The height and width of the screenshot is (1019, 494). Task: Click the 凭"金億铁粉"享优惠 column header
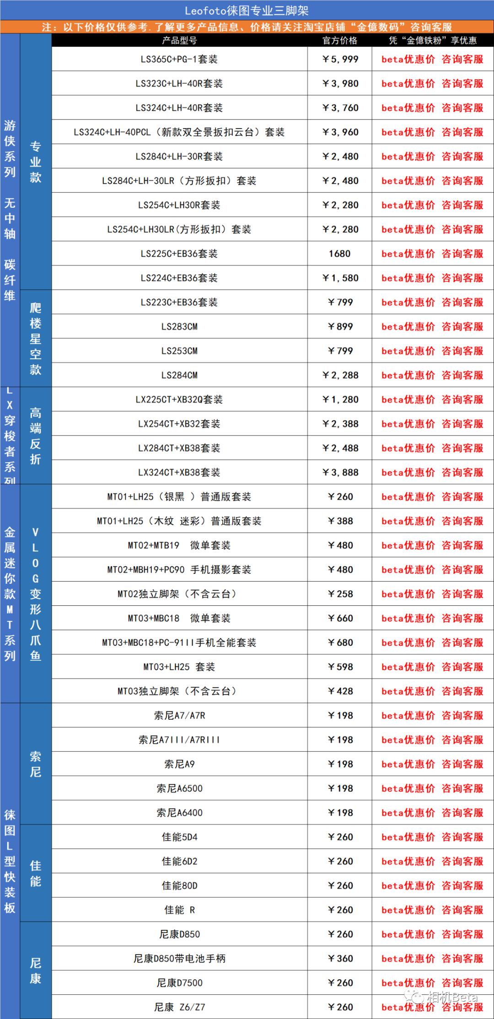[433, 40]
